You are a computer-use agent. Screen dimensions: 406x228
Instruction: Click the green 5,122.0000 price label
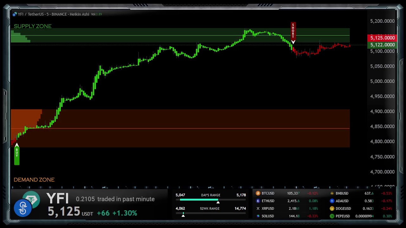coord(383,45)
